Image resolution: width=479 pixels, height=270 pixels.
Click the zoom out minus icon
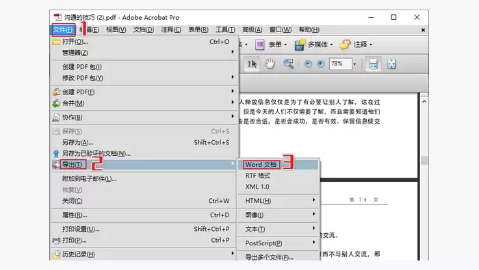[308, 64]
